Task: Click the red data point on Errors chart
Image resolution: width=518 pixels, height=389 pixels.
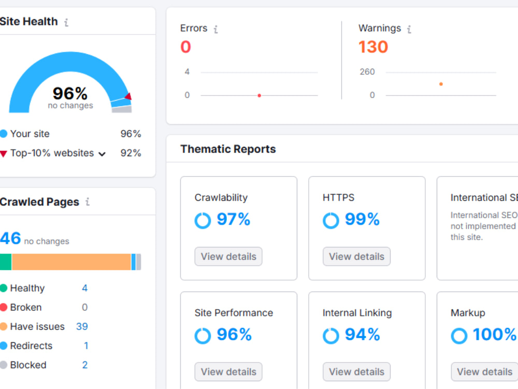Action: click(x=260, y=95)
